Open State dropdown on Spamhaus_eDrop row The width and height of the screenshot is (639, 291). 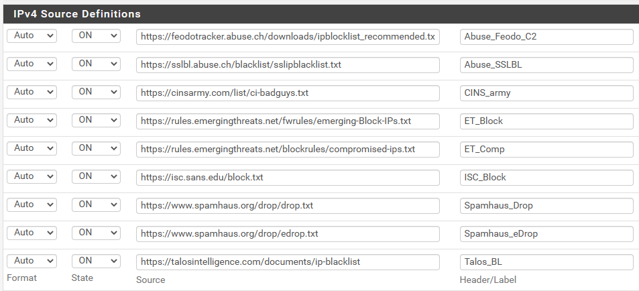click(x=96, y=232)
